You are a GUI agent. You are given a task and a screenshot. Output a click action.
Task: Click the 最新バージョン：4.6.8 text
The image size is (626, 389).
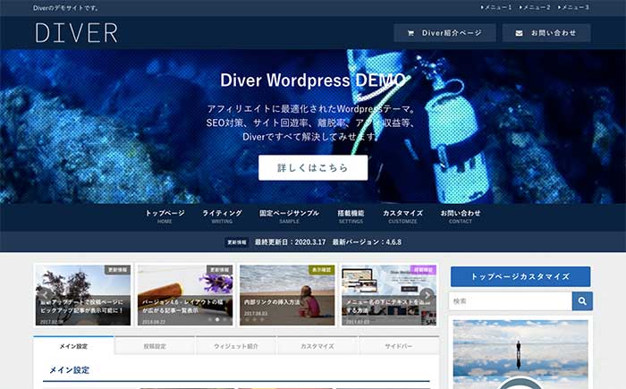(x=367, y=242)
